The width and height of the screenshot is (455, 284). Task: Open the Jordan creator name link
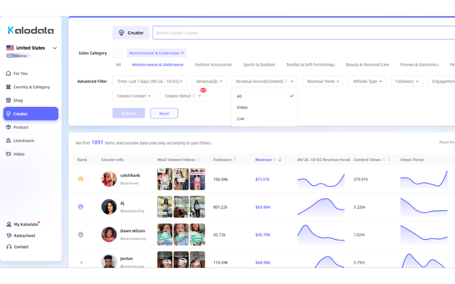(126, 258)
